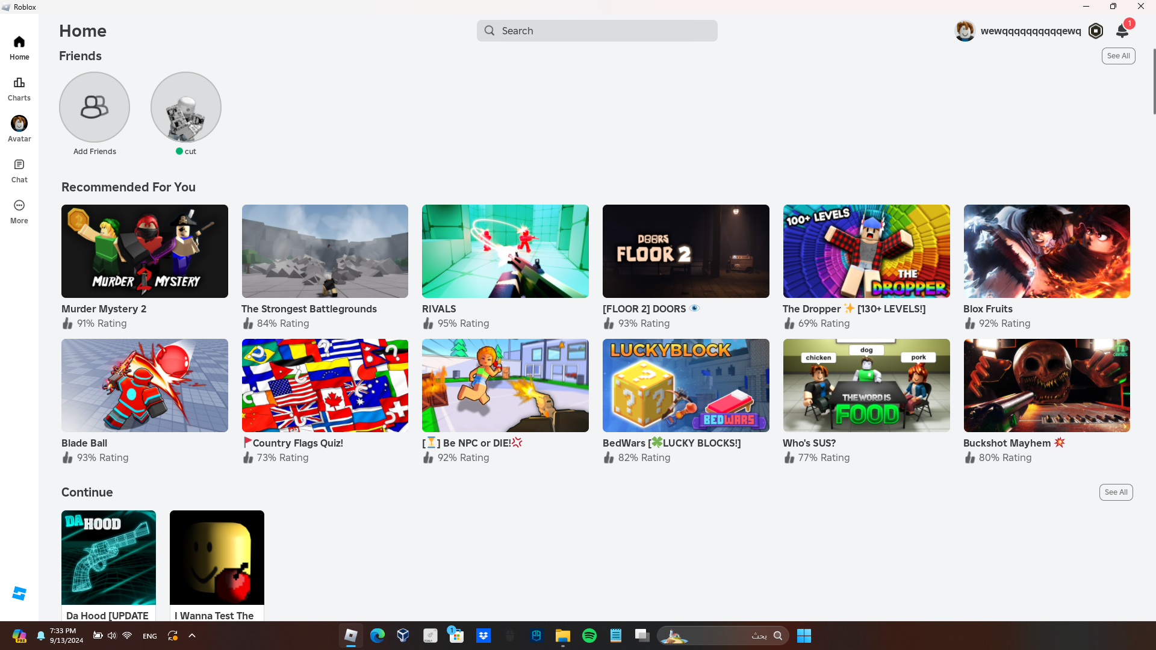Click the blue Roblox Studio icon in sidebar
1156x650 pixels.
point(19,593)
